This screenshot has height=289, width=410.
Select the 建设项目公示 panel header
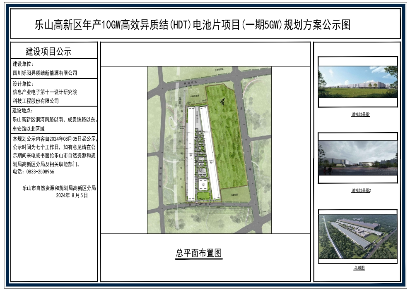(49, 52)
